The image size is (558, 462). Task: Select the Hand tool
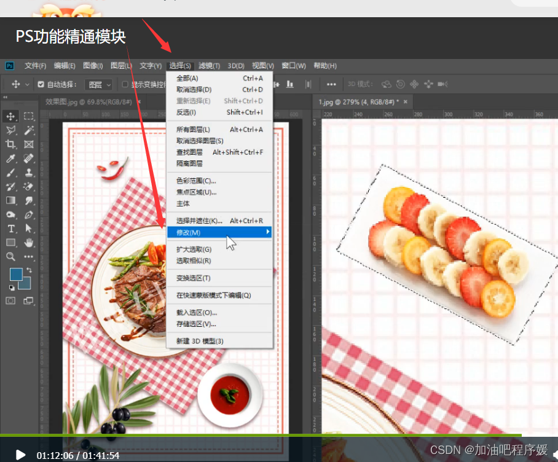coord(29,243)
